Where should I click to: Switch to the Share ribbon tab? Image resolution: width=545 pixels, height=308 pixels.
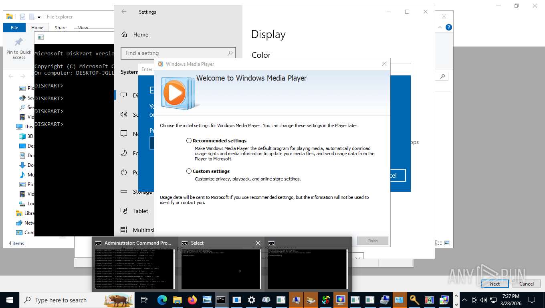pos(61,28)
